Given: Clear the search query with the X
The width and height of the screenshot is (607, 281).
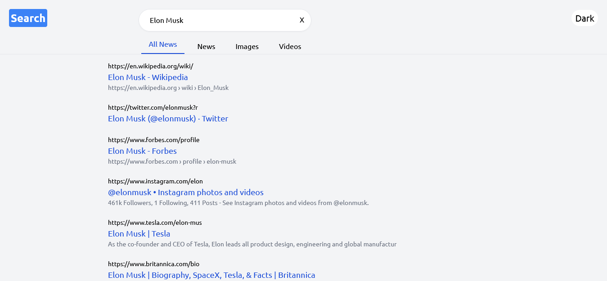Looking at the screenshot, I should tap(302, 20).
